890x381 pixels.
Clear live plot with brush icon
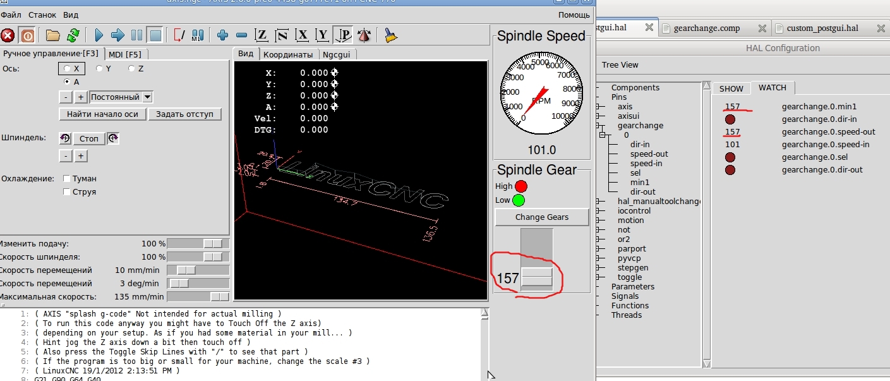(391, 35)
